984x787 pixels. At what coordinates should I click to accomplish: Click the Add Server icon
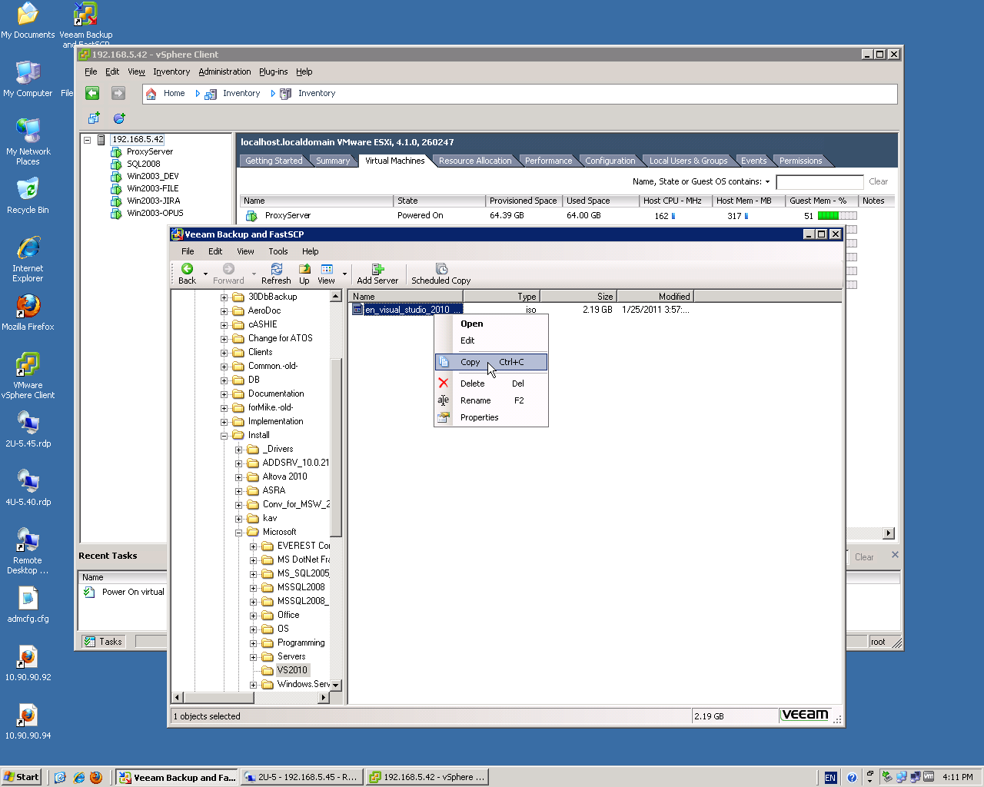(x=377, y=269)
